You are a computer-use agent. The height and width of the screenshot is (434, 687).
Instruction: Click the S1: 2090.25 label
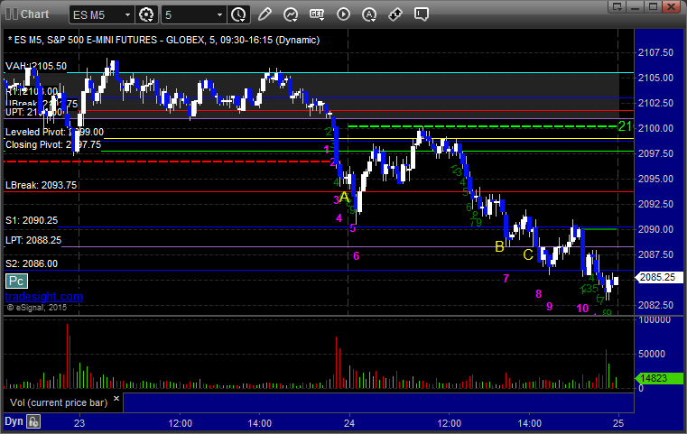tap(32, 220)
